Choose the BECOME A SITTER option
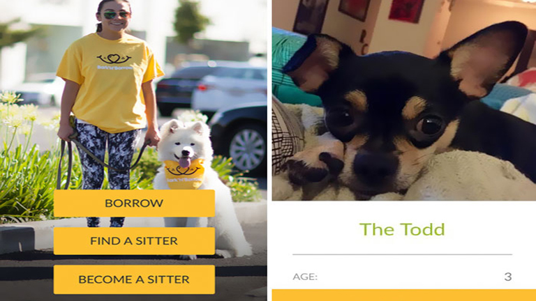Viewport: 536px width, 301px height. point(134,279)
